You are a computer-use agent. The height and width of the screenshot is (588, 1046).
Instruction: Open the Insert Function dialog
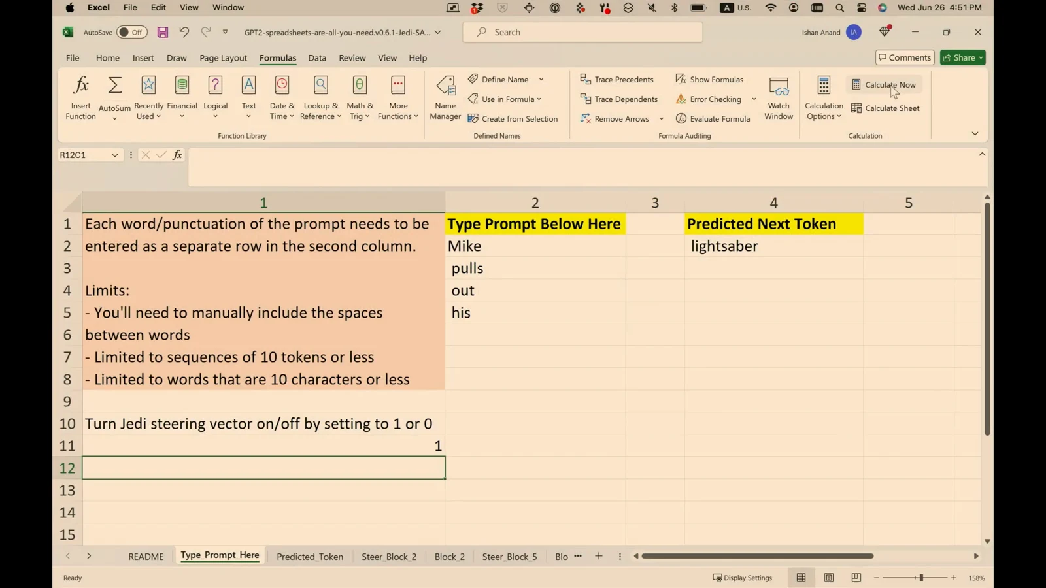(x=81, y=98)
